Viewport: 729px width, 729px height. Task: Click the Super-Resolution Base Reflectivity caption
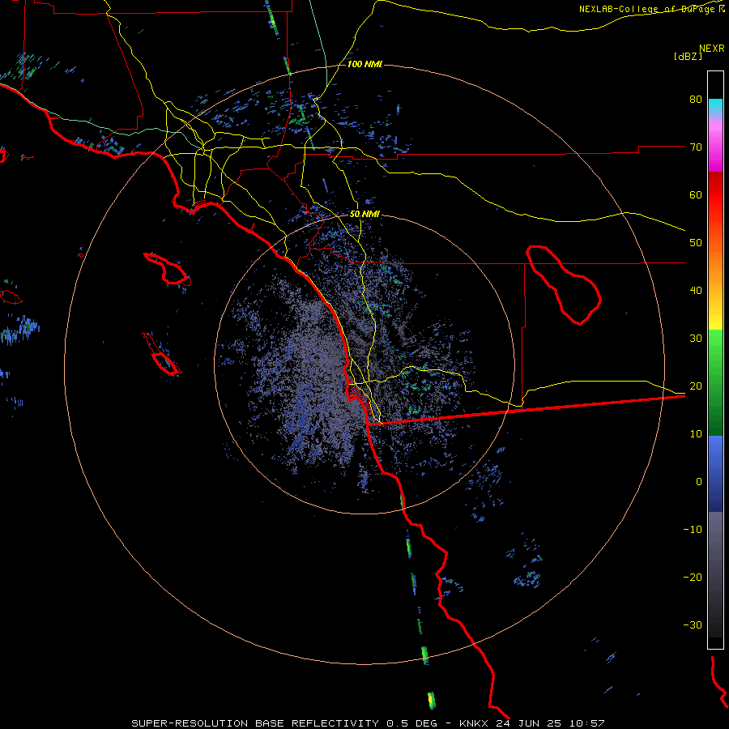tap(368, 723)
